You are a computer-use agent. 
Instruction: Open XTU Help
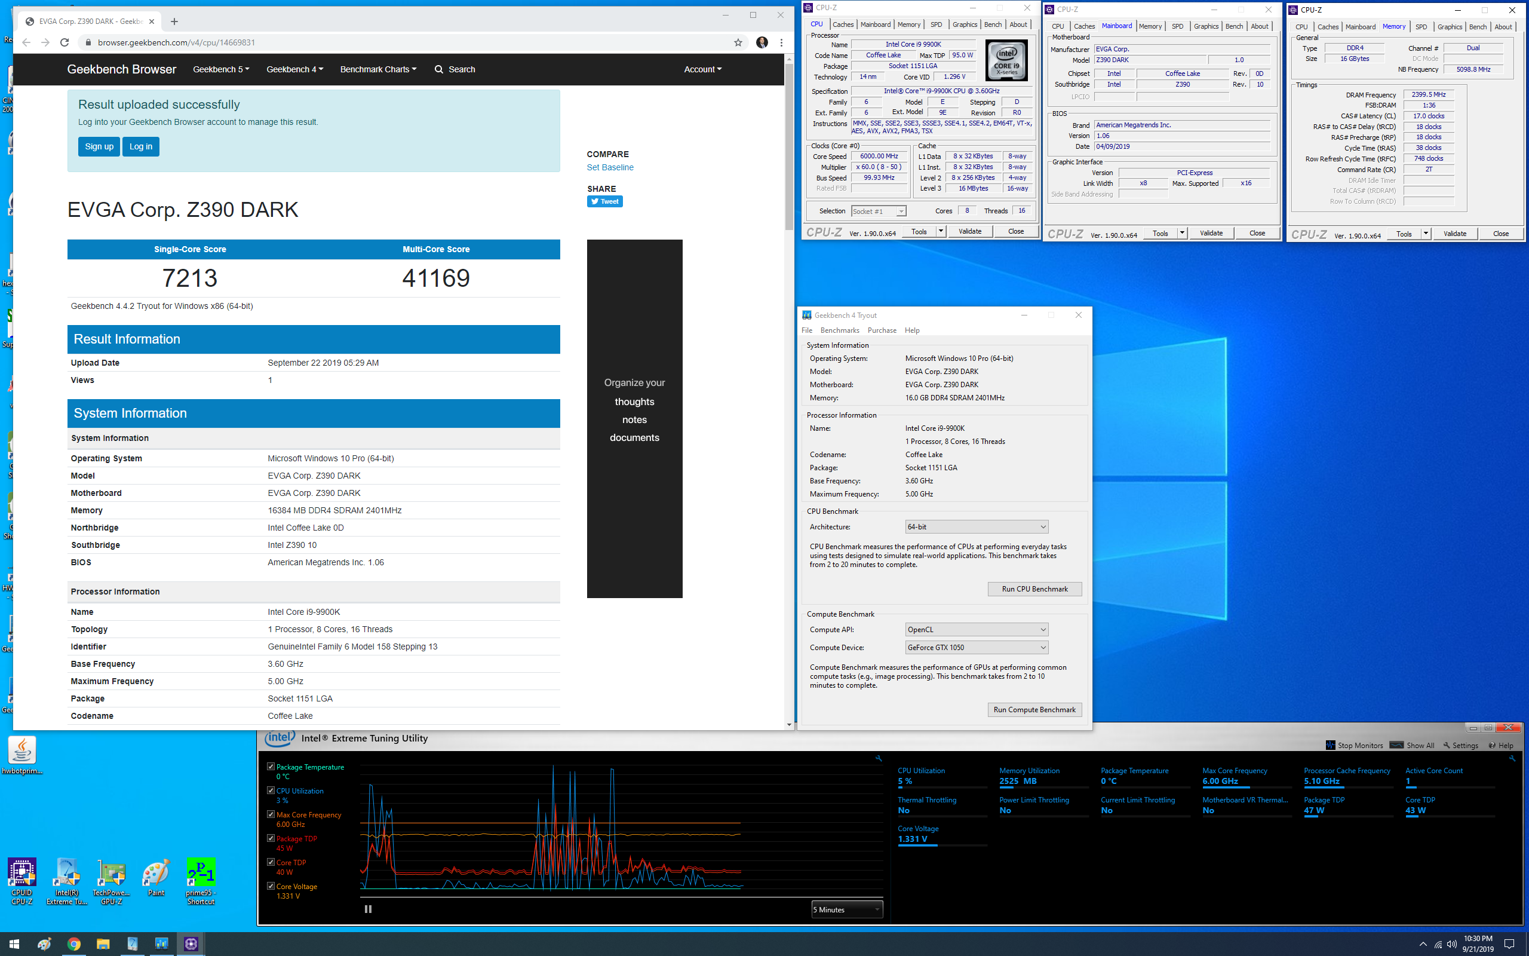click(x=1500, y=746)
